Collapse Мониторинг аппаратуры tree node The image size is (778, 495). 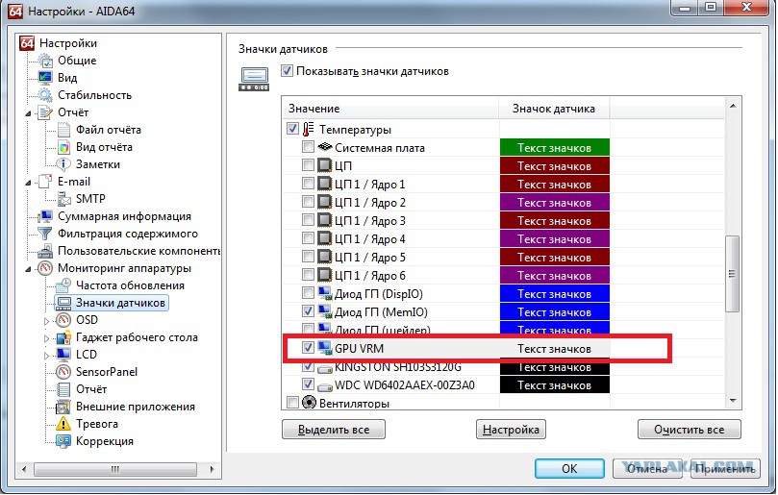click(x=29, y=269)
